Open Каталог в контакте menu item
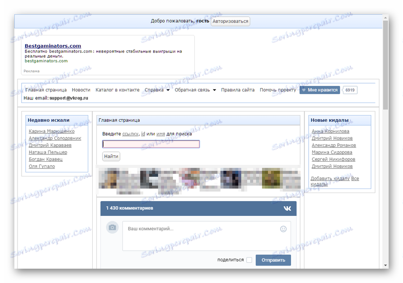The height and width of the screenshot is (283, 403). 117,90
